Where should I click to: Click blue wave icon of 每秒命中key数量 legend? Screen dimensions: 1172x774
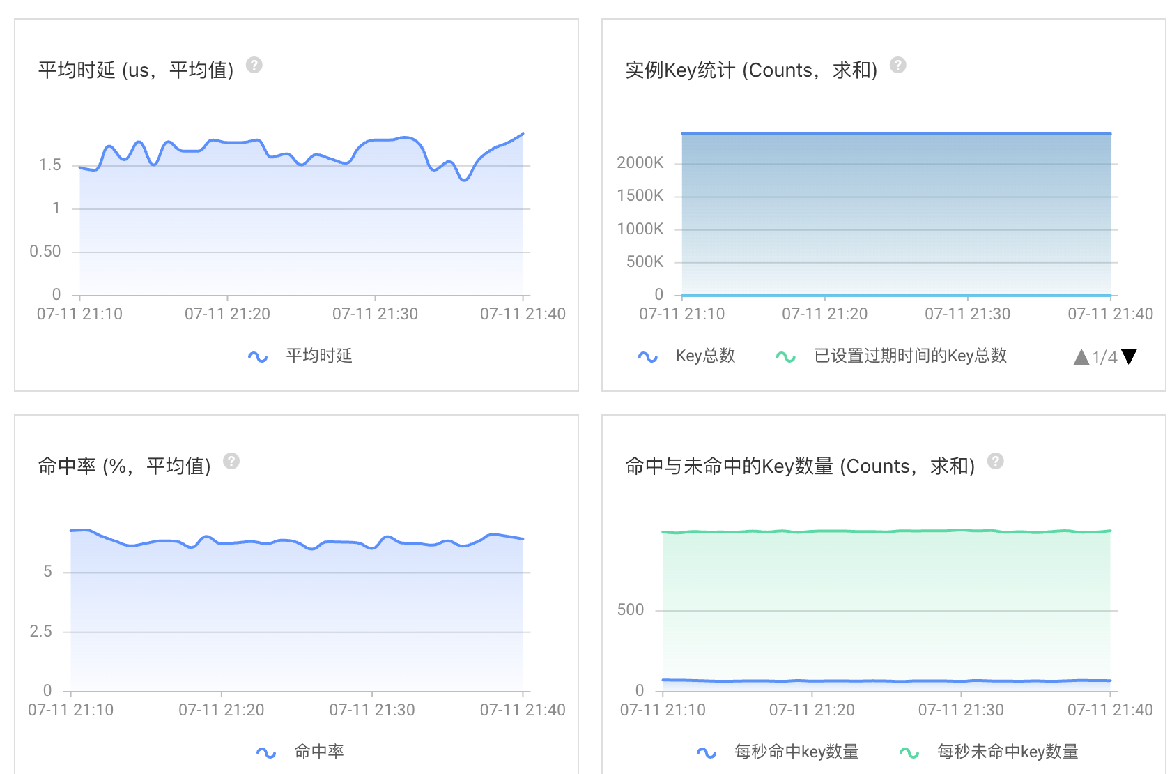click(x=707, y=753)
